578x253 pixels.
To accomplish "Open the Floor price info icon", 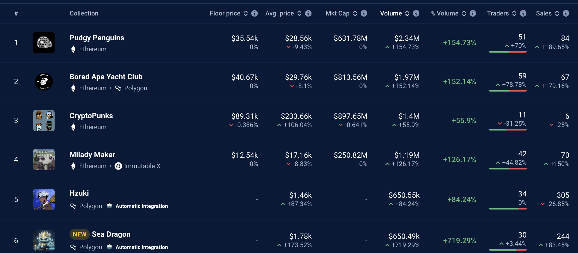I will [254, 13].
